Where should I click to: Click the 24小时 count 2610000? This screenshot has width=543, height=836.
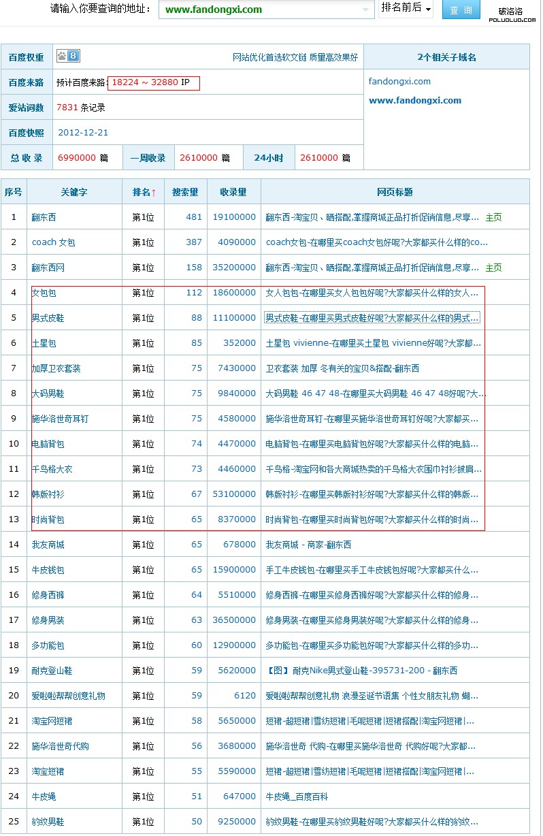coord(319,158)
